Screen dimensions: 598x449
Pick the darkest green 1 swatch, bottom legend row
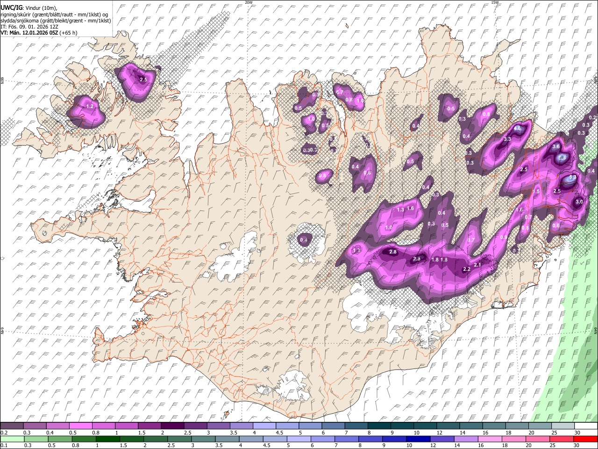tap(108, 439)
